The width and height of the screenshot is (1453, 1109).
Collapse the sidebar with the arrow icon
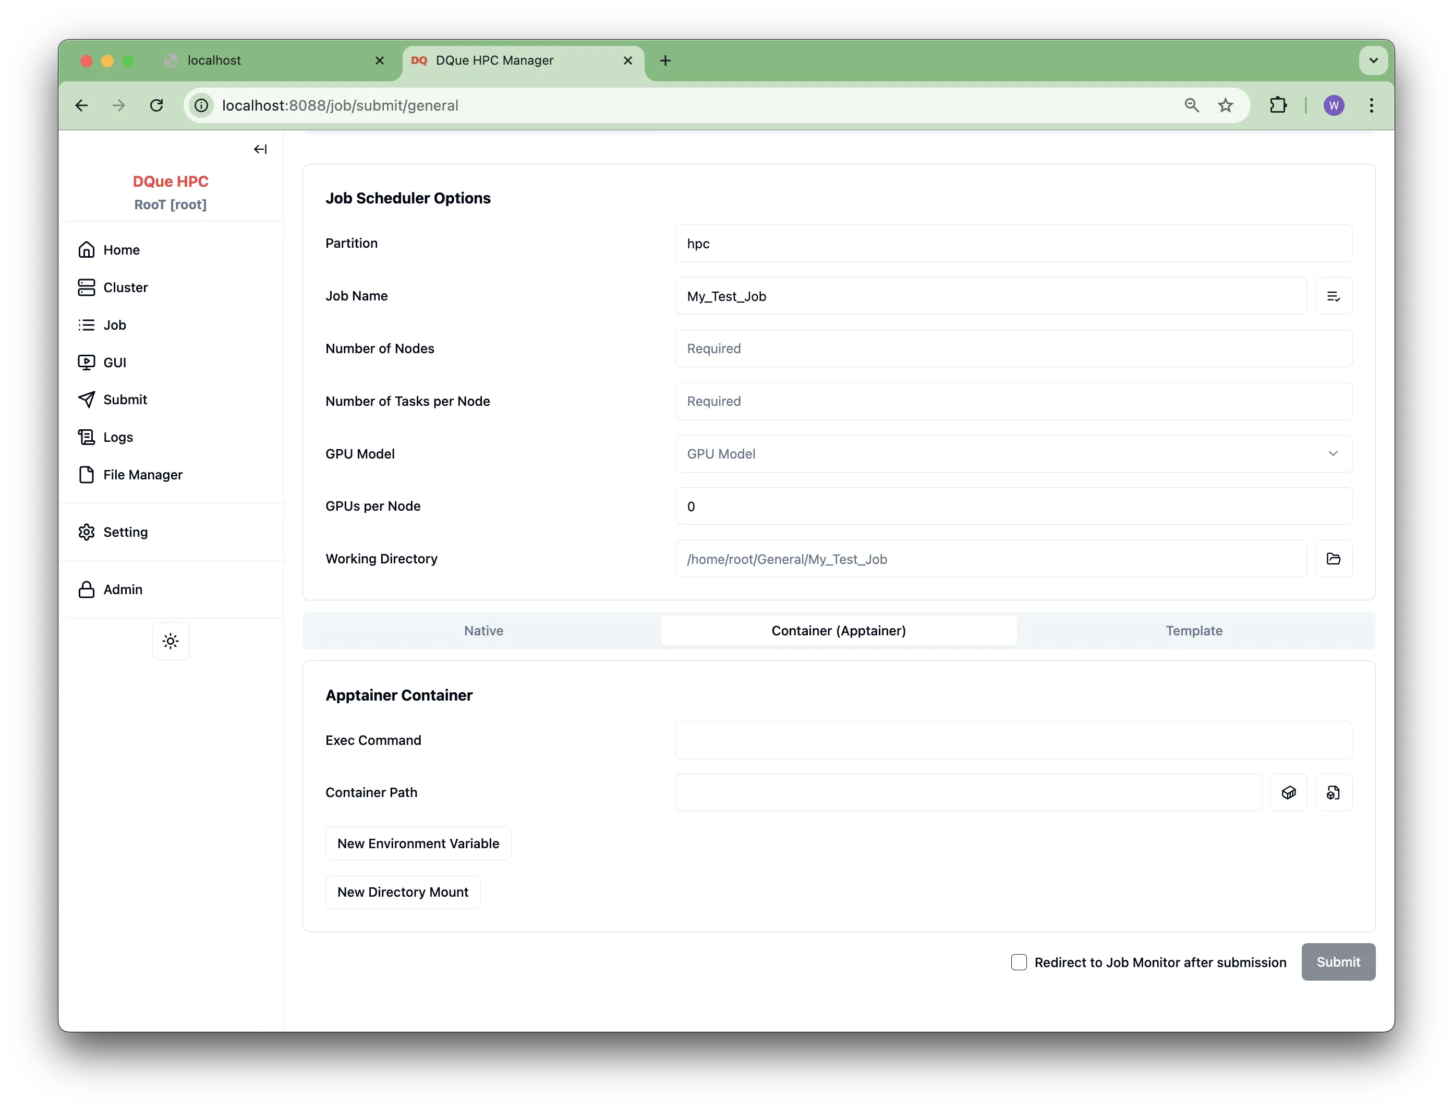[x=260, y=149]
